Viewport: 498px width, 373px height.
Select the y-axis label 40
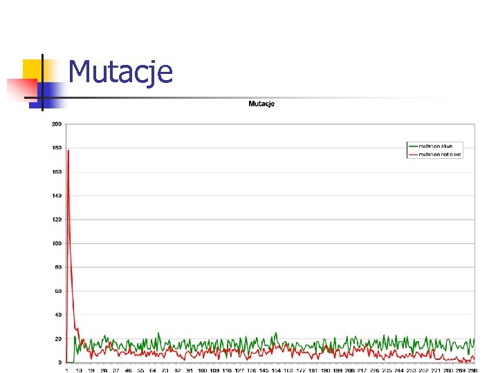(58, 315)
